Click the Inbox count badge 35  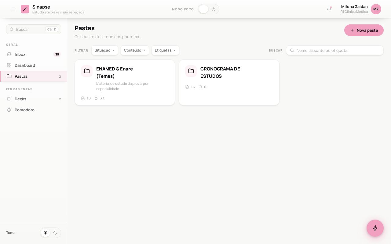(x=57, y=54)
